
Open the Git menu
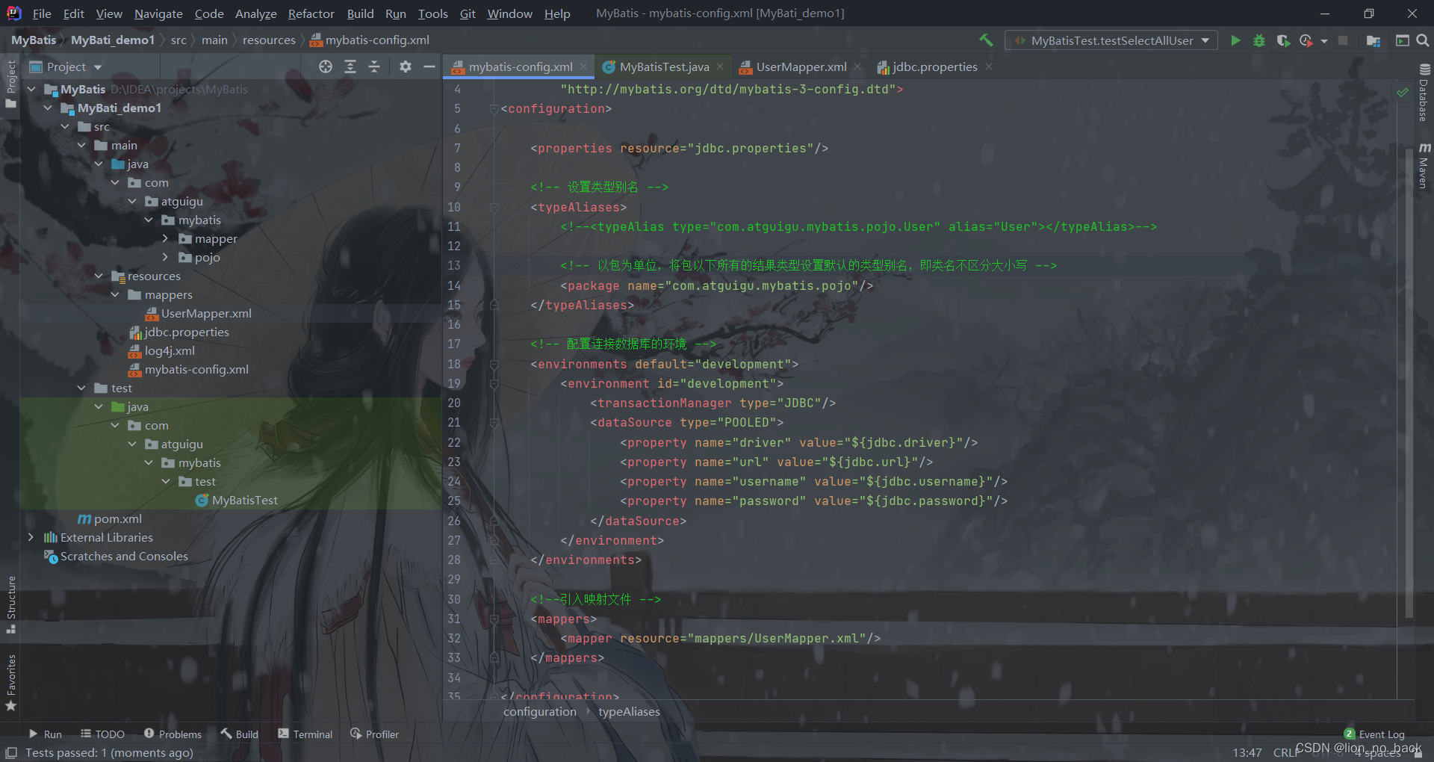[x=468, y=13]
